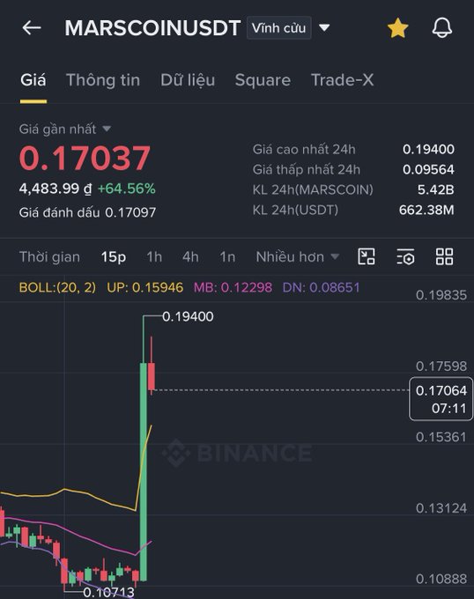Select the 1h chart interval
The height and width of the screenshot is (599, 474).
(154, 256)
